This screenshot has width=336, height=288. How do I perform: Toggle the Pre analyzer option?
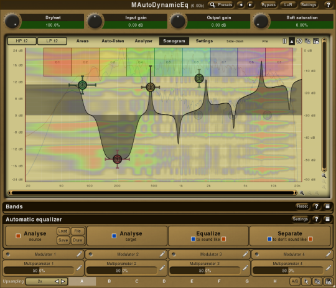[x=265, y=41]
